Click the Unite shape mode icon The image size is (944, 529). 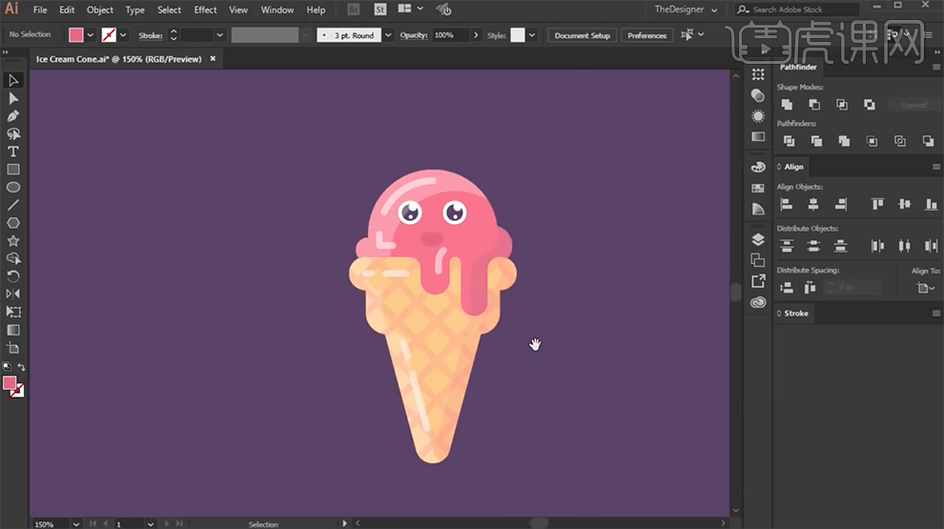[787, 105]
